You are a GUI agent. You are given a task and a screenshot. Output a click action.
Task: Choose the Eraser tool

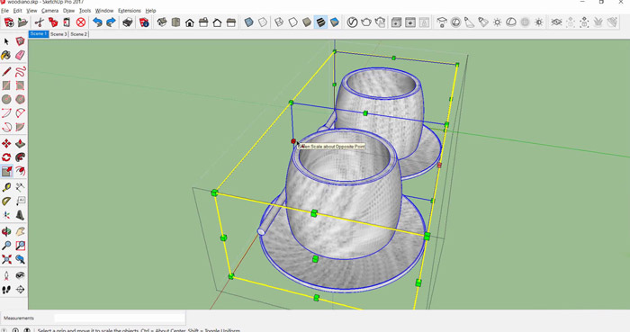pyautogui.click(x=20, y=56)
